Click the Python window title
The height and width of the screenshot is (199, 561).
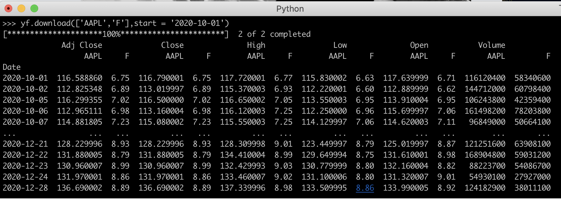(x=290, y=9)
